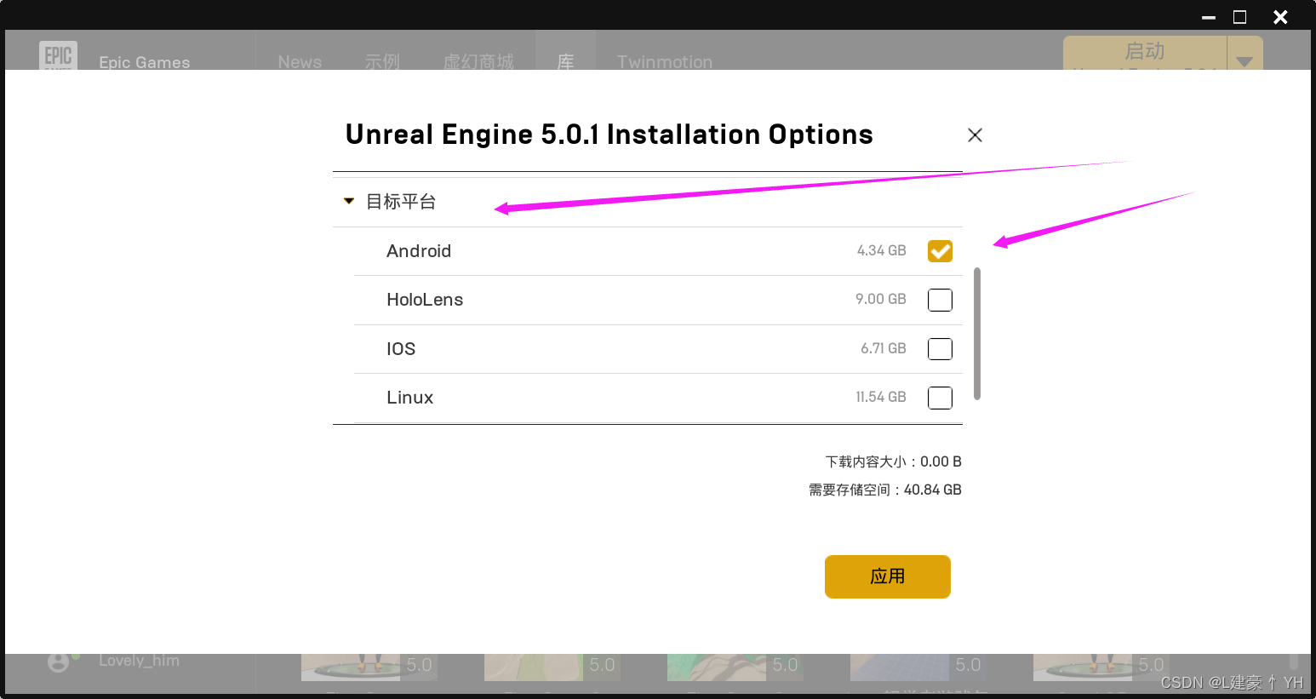1316x699 pixels.
Task: Click the 需要存储空间 40.84 GB text
Action: pos(885,490)
